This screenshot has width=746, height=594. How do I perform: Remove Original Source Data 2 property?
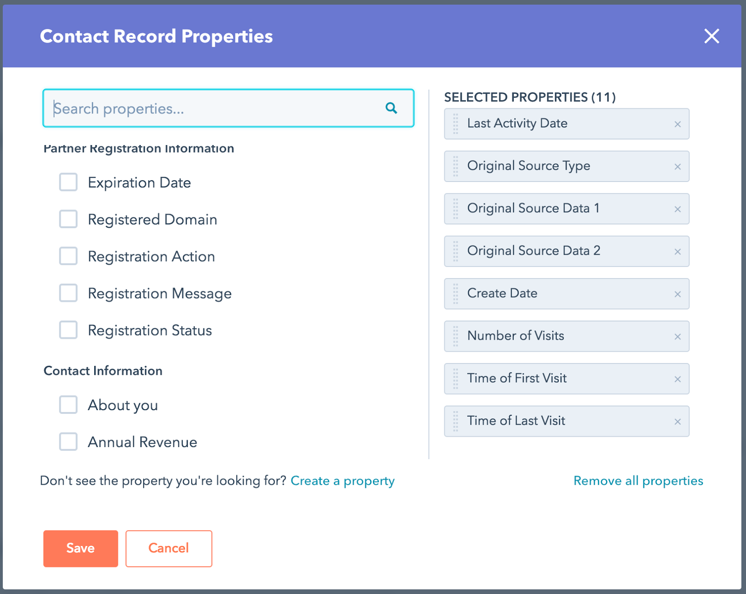(677, 252)
